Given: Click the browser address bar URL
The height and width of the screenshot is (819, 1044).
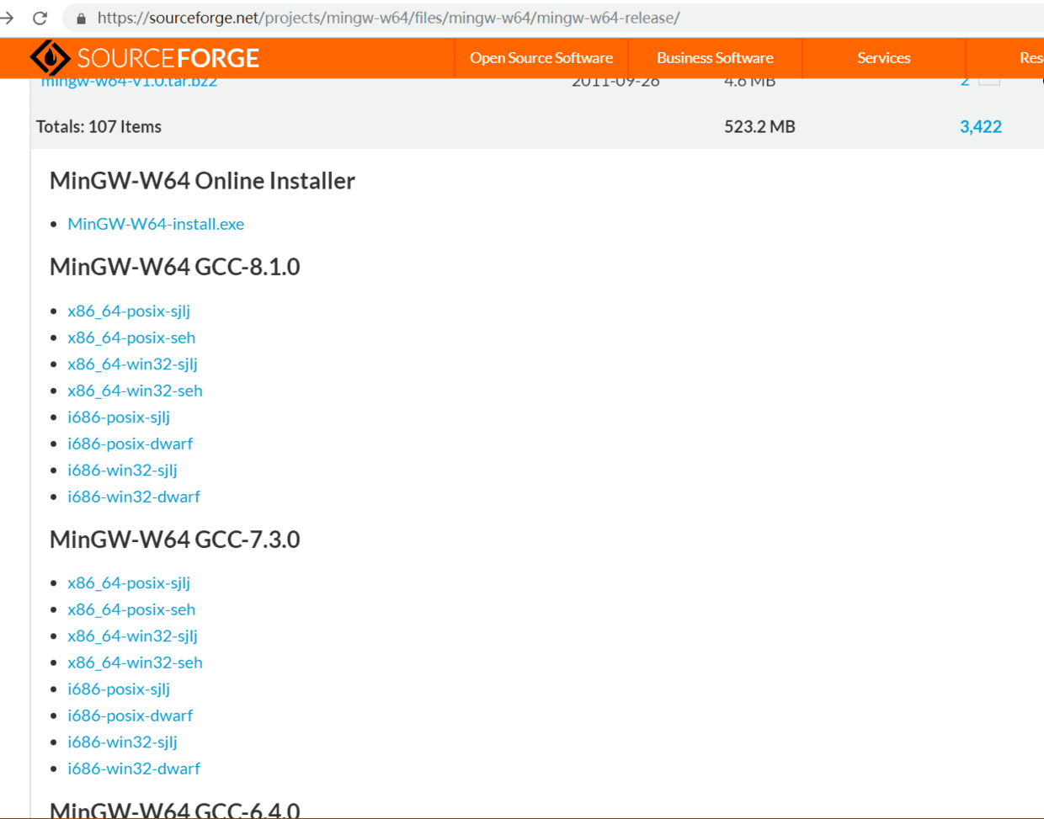Looking at the screenshot, I should pos(388,18).
